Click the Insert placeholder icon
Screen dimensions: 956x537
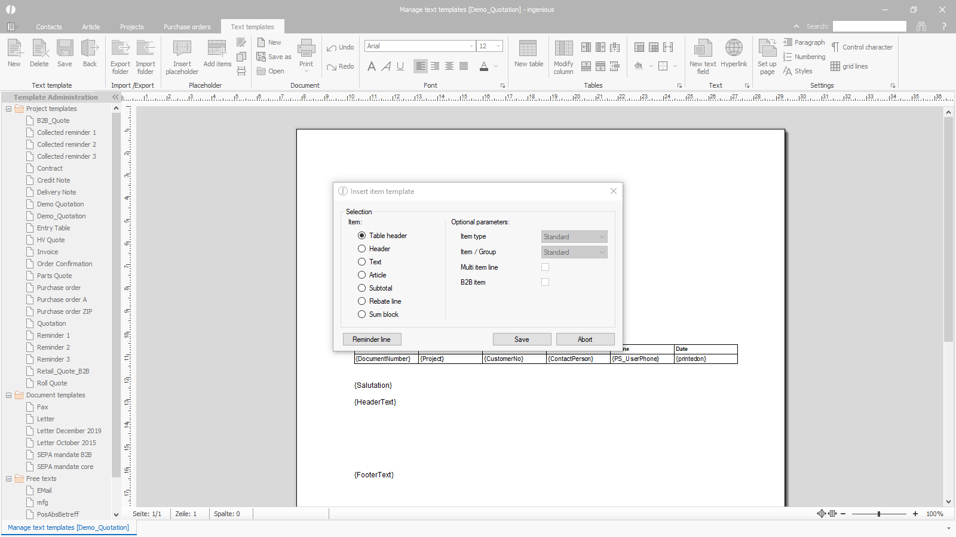point(182,49)
